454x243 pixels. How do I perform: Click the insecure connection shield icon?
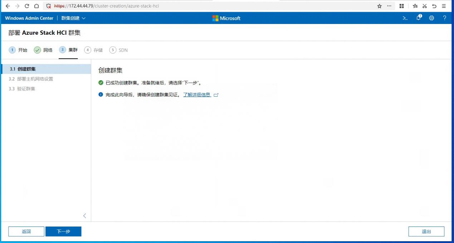coord(49,6)
